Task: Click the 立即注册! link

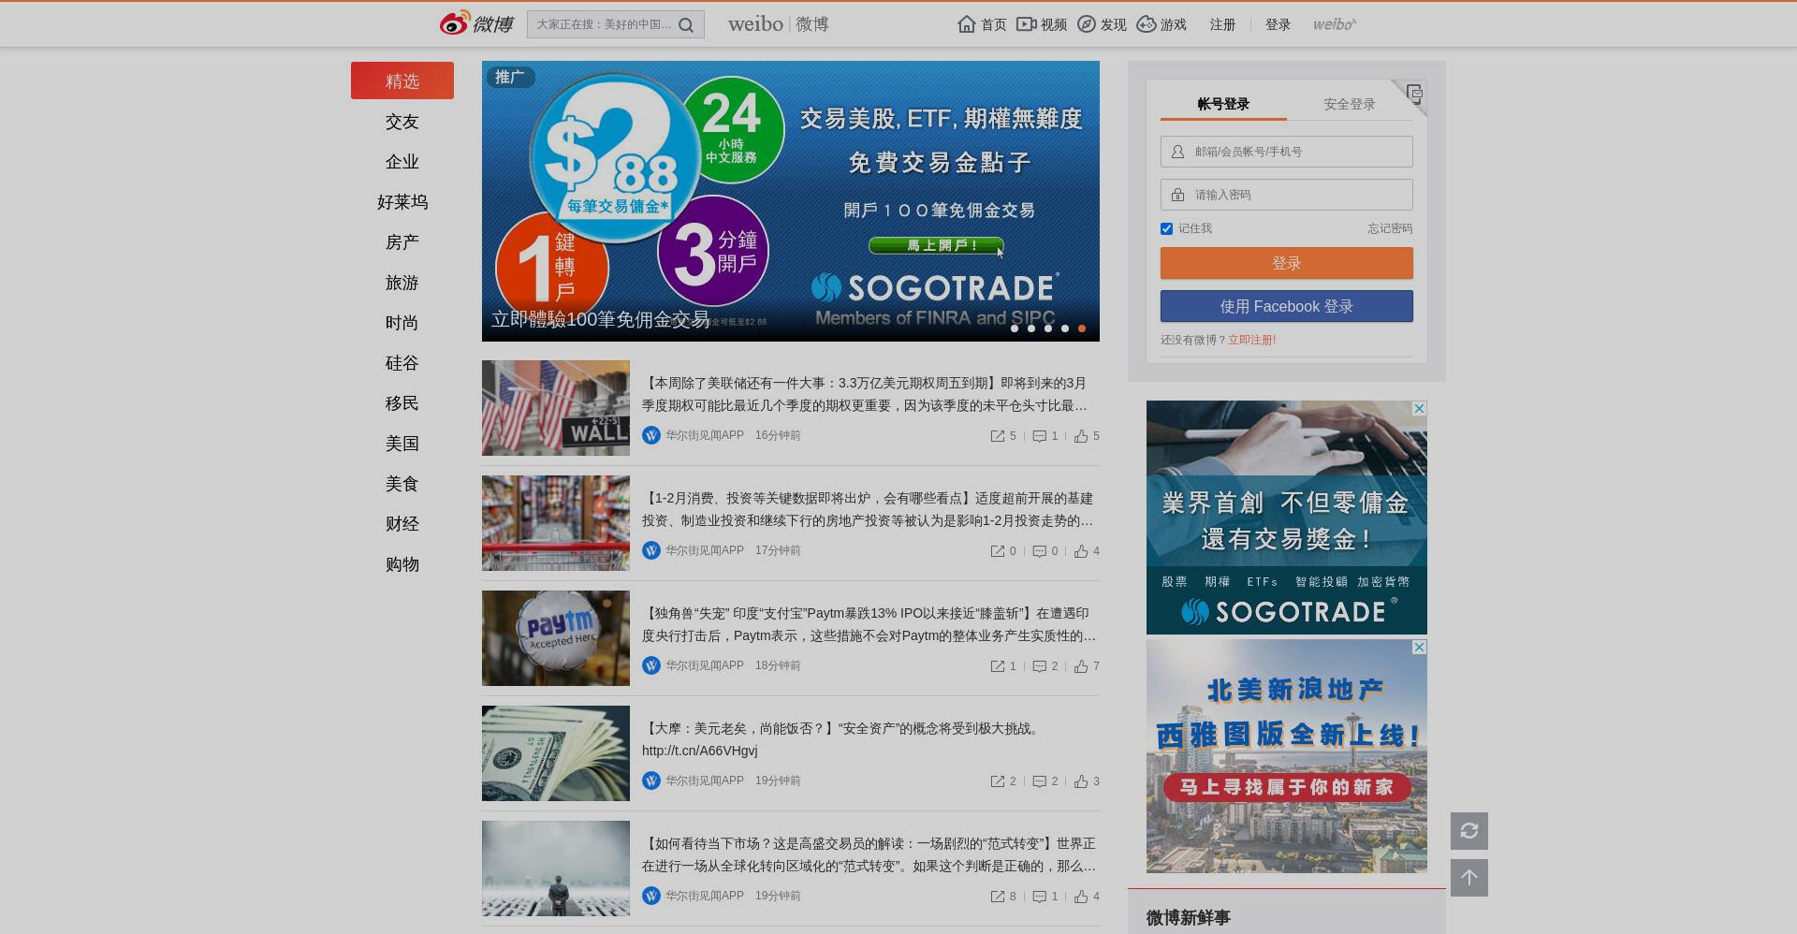Action: [1251, 340]
